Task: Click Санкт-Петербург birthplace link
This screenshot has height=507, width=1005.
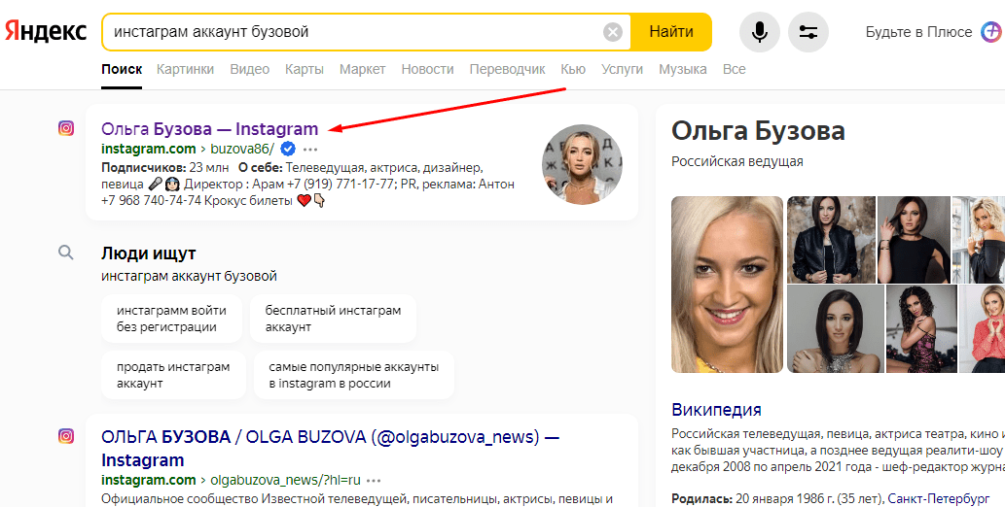Action: click(939, 498)
